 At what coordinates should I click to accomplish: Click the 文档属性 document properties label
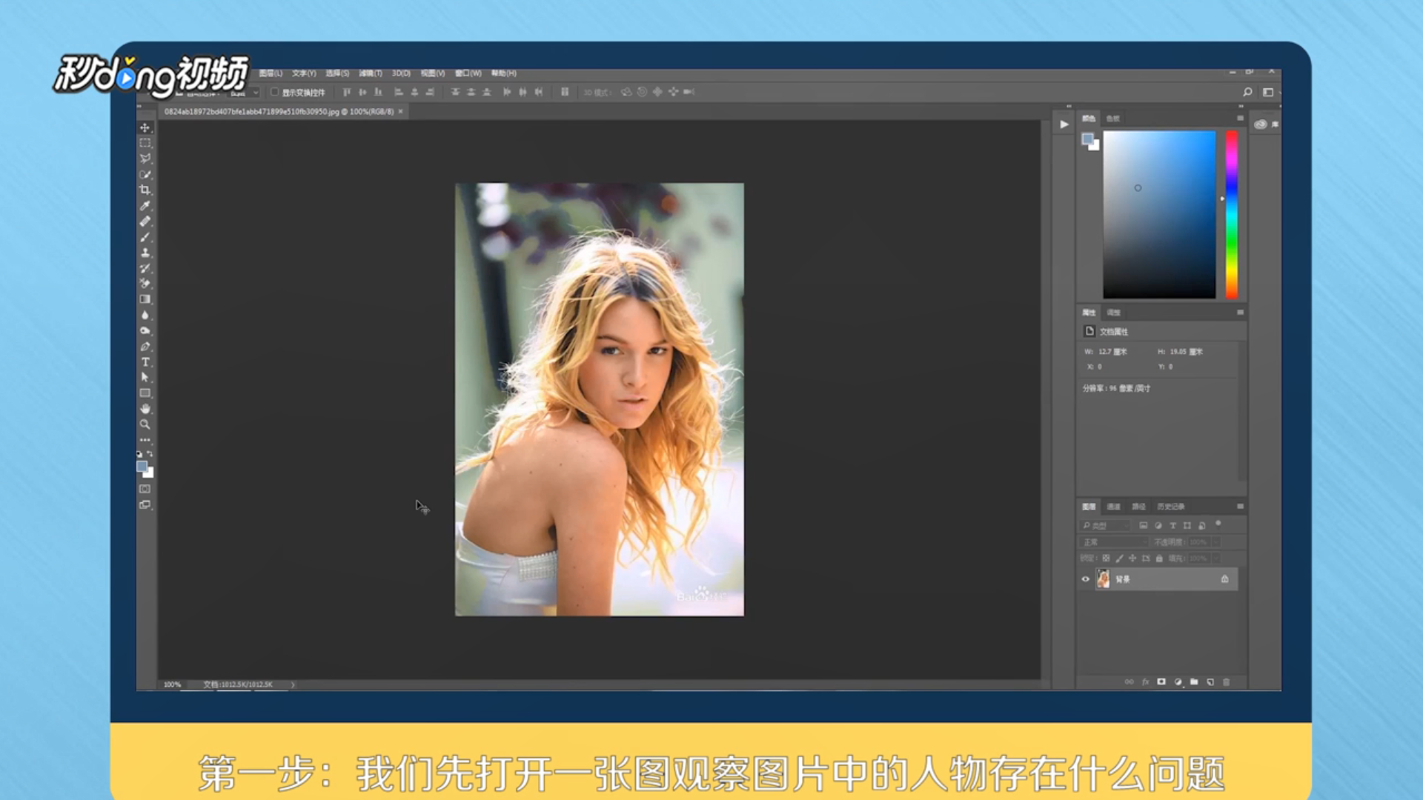pos(1113,332)
